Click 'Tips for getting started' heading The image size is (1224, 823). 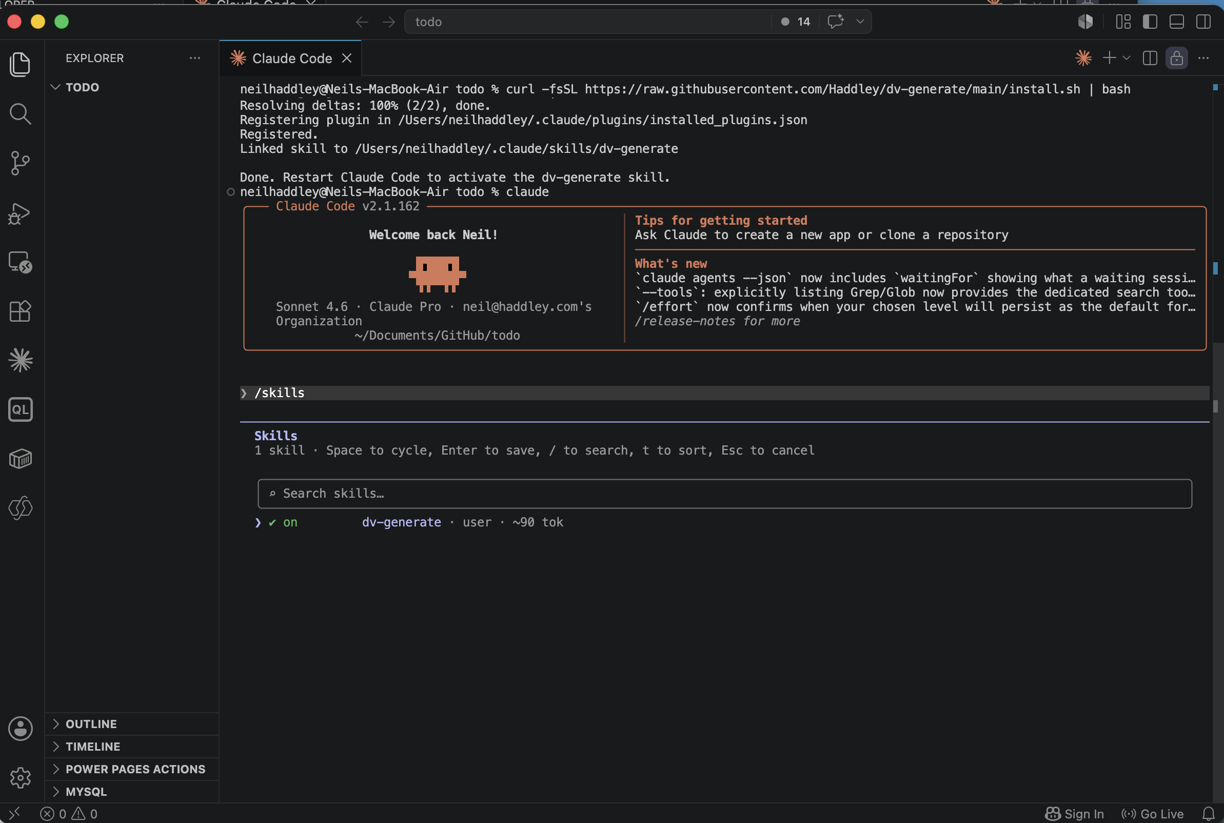(721, 221)
